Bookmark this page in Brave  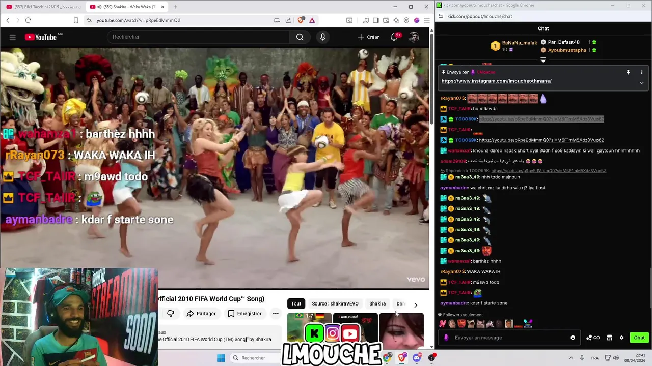click(x=76, y=20)
